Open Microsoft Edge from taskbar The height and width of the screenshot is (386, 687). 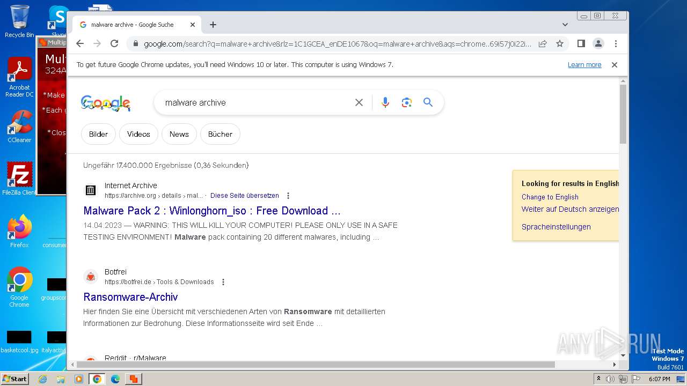click(x=115, y=379)
